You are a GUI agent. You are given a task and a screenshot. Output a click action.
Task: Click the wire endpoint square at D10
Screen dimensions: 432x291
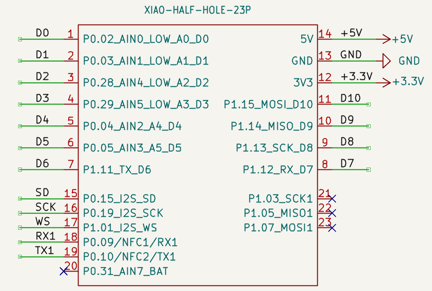tap(369, 104)
